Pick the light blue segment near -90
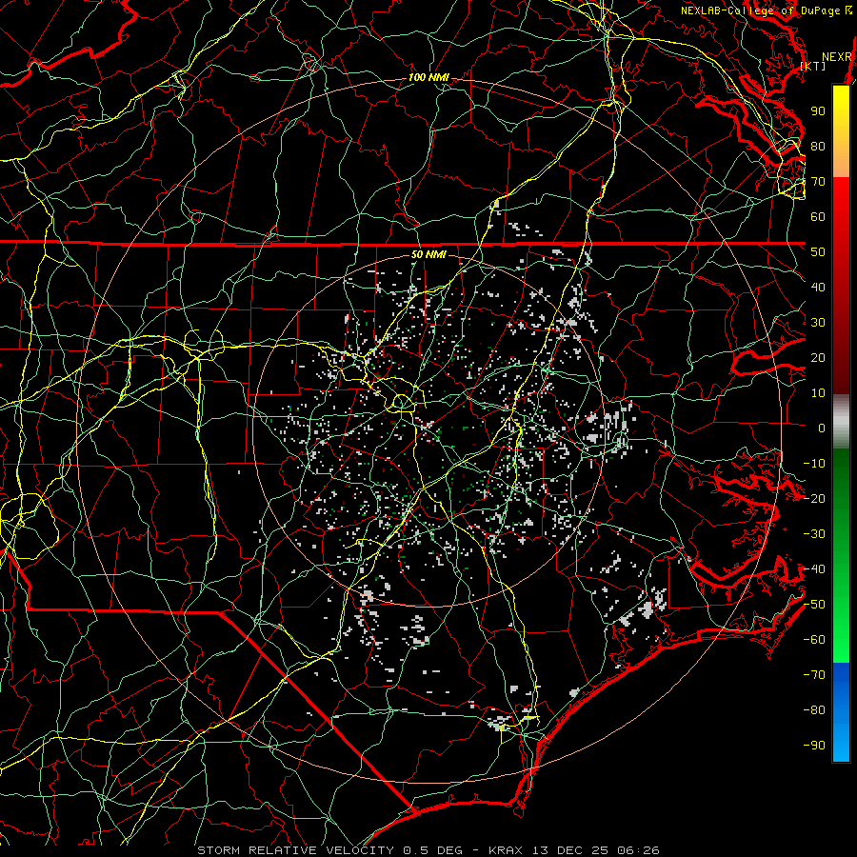Image resolution: width=857 pixels, height=857 pixels. tap(841, 745)
